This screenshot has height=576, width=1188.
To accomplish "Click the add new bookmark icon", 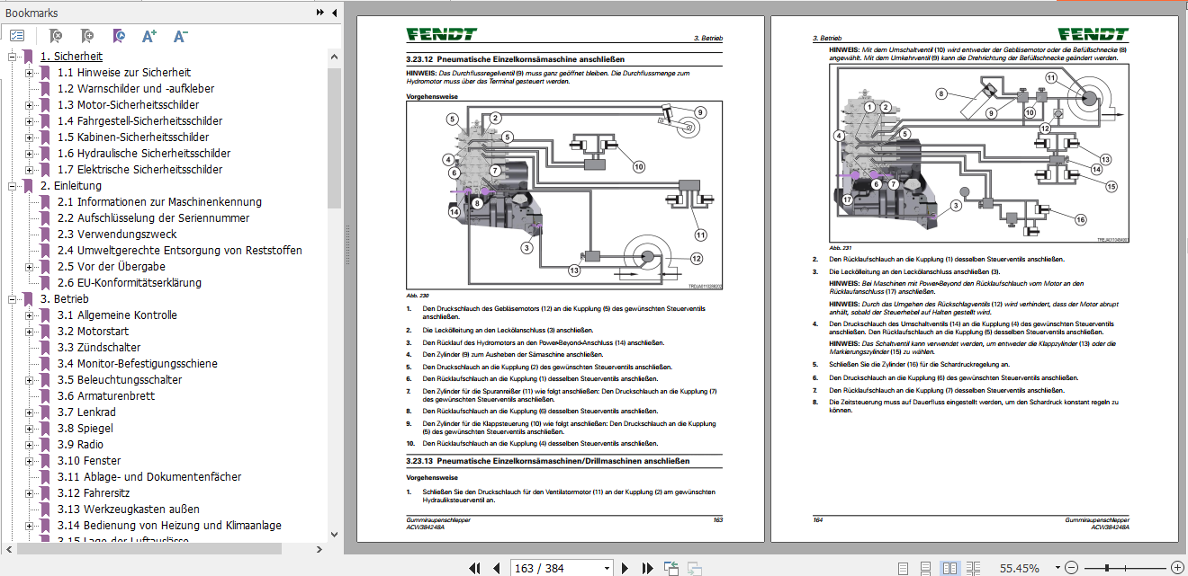I will pos(86,36).
